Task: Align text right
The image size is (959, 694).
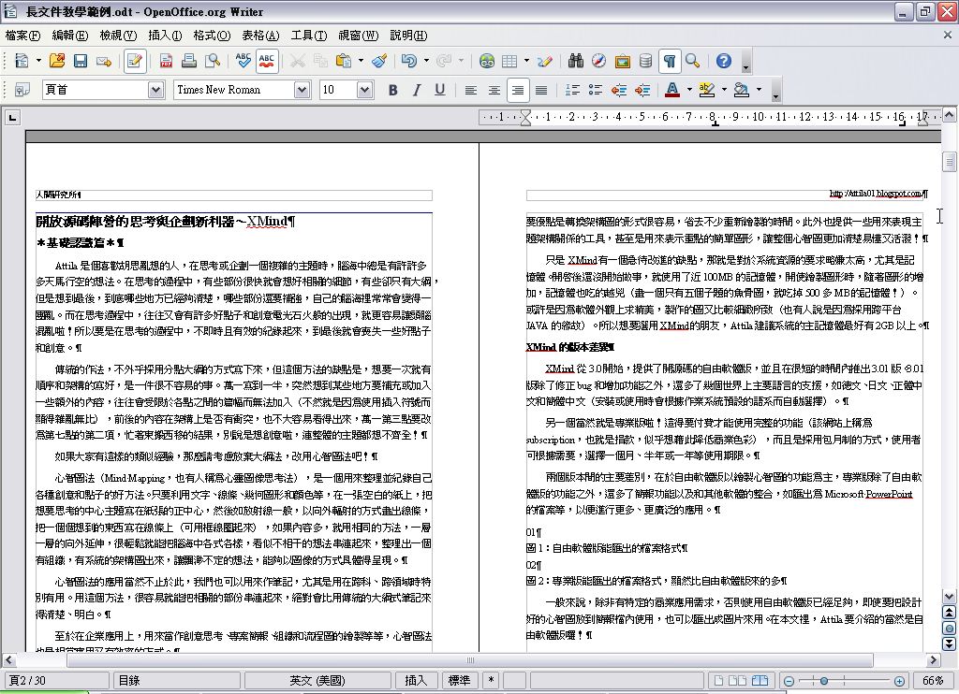Action: 517,90
